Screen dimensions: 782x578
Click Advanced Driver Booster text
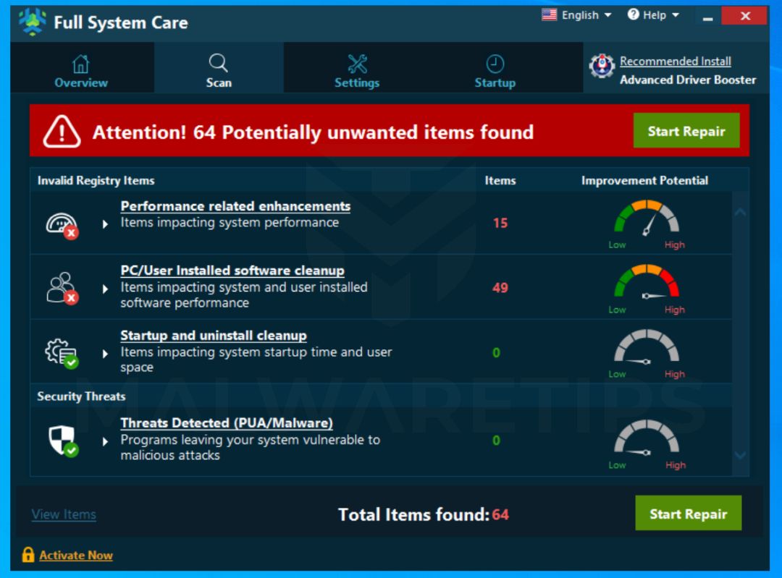coord(688,80)
